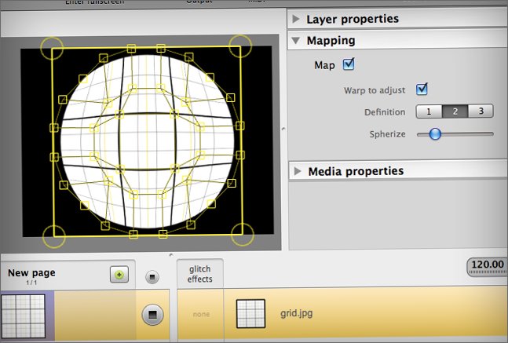Click the 120.00 tempo field
Screen dimensions: 508x343
tap(488, 266)
